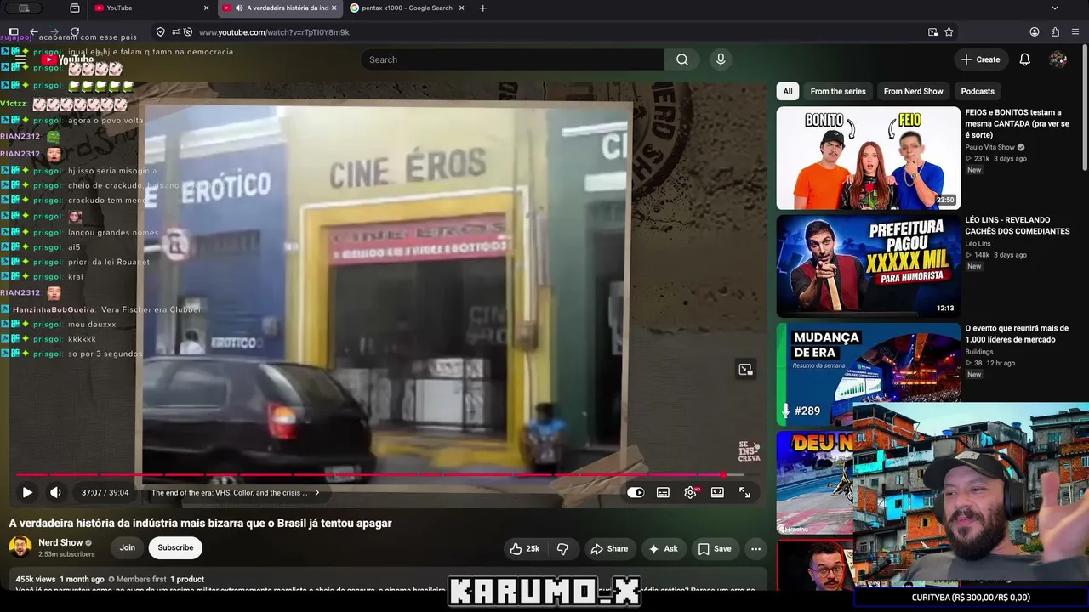
Task: Dislike the video
Action: point(562,548)
